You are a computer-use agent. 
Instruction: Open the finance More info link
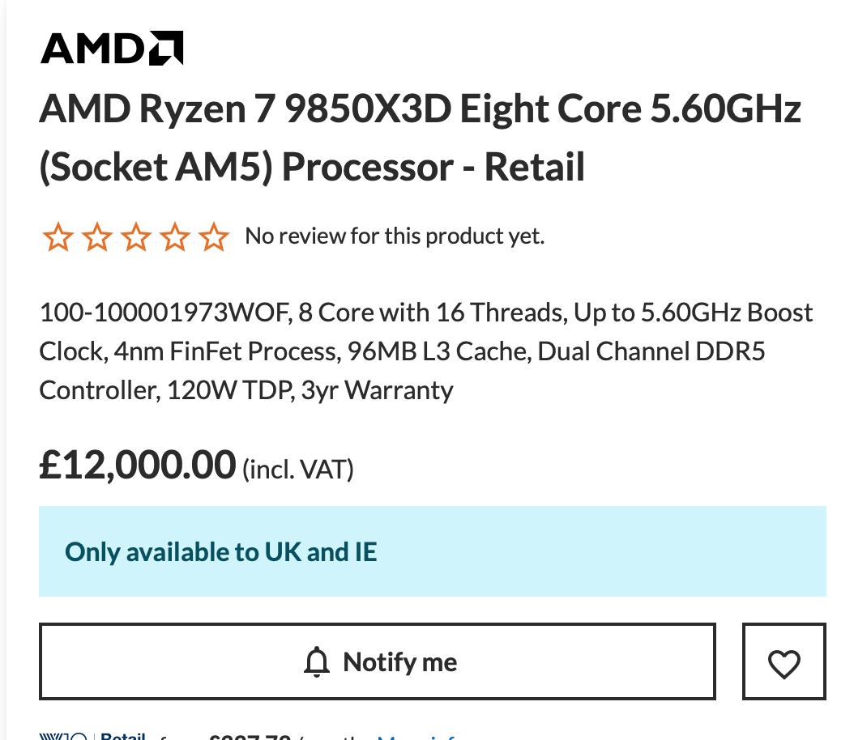(x=417, y=737)
